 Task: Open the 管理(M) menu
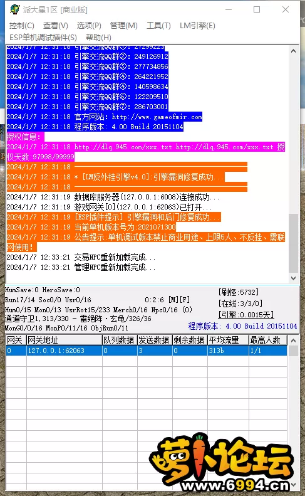(123, 26)
